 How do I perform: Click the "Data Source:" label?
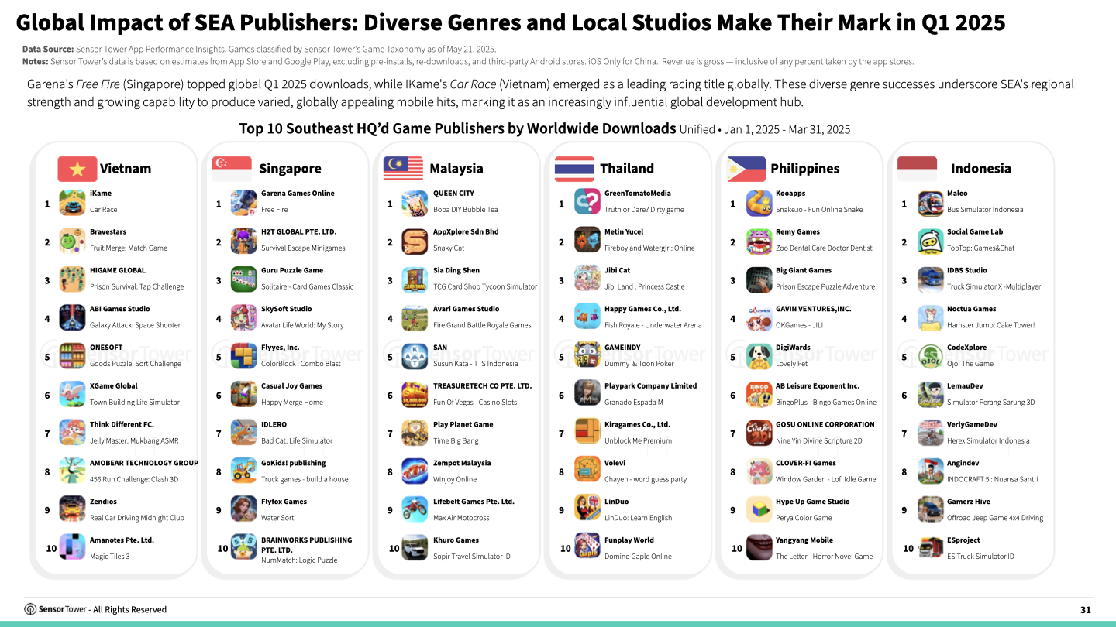(48, 50)
